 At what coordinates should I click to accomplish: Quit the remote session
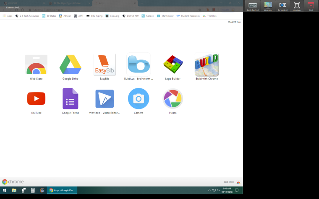(311, 6)
